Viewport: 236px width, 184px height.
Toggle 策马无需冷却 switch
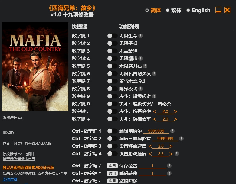[x=112, y=81]
